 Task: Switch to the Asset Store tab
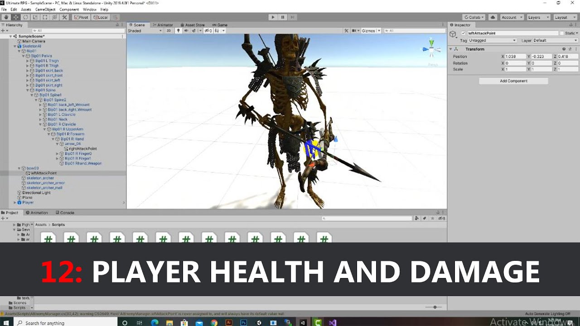pos(192,25)
